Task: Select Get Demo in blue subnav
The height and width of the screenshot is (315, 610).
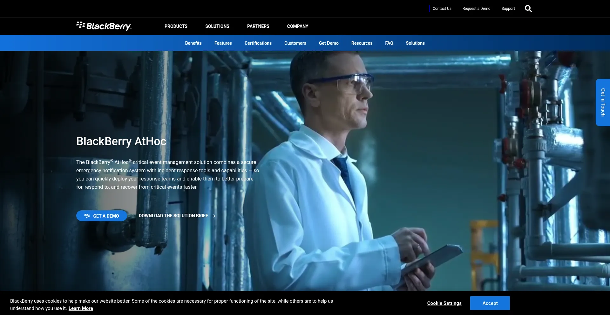Action: 329,43
